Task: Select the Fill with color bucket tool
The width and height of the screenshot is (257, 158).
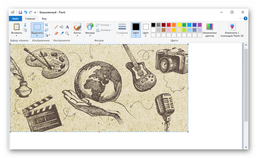Action: pos(62,27)
